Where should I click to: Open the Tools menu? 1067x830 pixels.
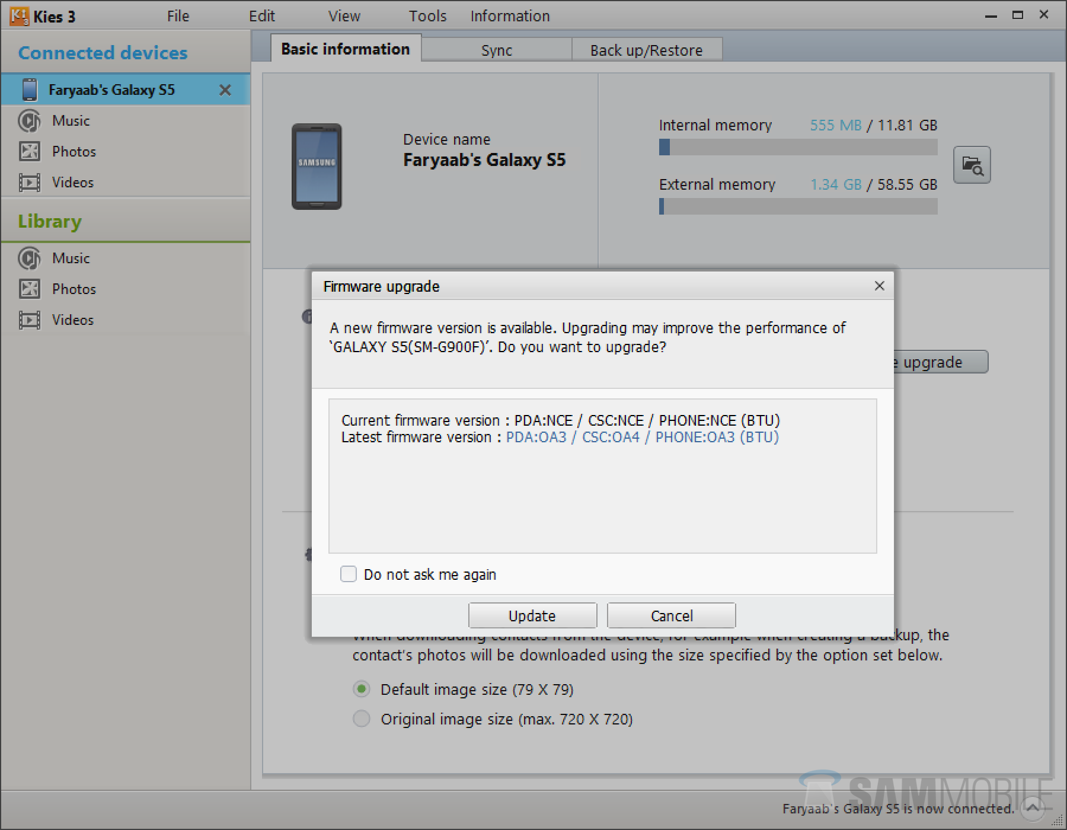click(427, 16)
